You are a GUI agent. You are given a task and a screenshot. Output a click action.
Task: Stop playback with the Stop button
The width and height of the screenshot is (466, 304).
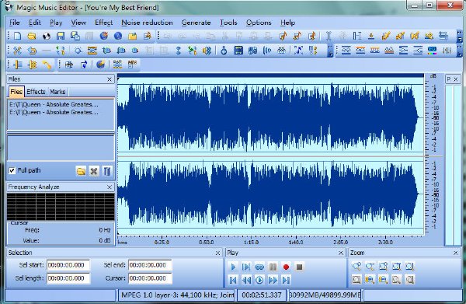pyautogui.click(x=299, y=267)
